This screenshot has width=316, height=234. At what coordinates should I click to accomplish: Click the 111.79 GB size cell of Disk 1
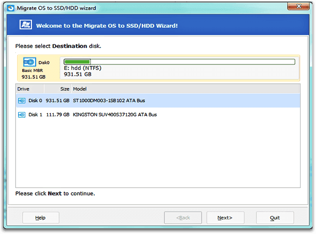58,115
